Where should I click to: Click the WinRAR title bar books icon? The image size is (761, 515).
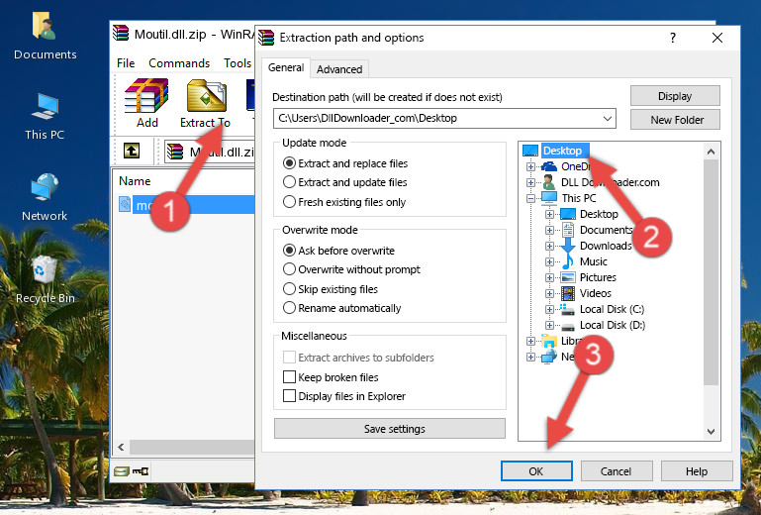click(121, 34)
